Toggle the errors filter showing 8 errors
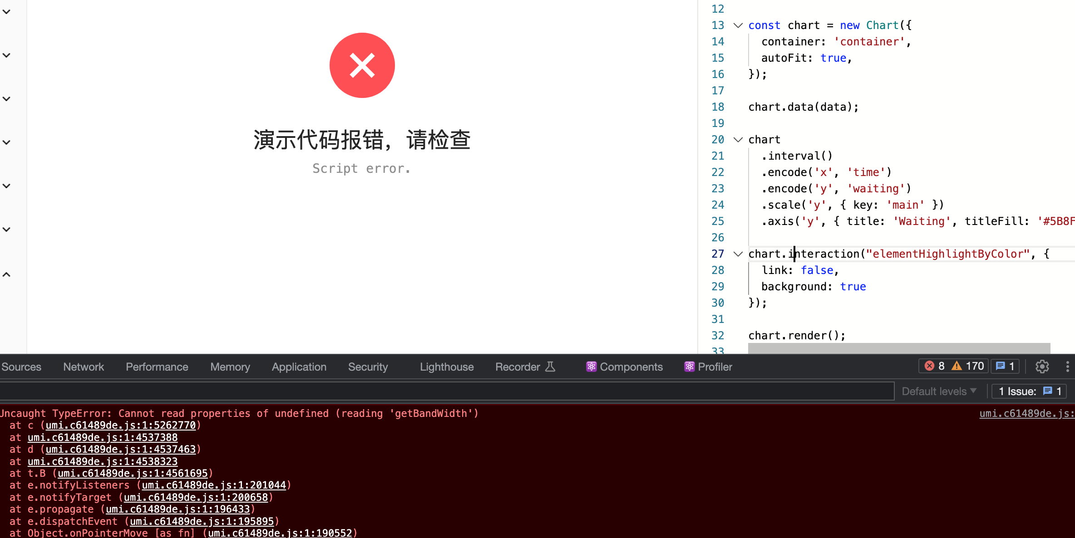This screenshot has height=538, width=1075. [935, 366]
